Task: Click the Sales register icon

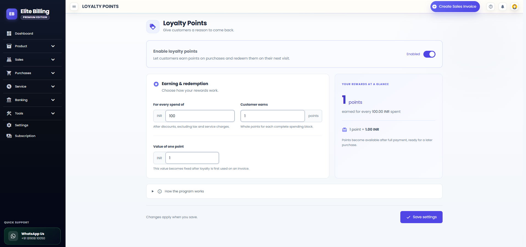Action: click(9, 60)
